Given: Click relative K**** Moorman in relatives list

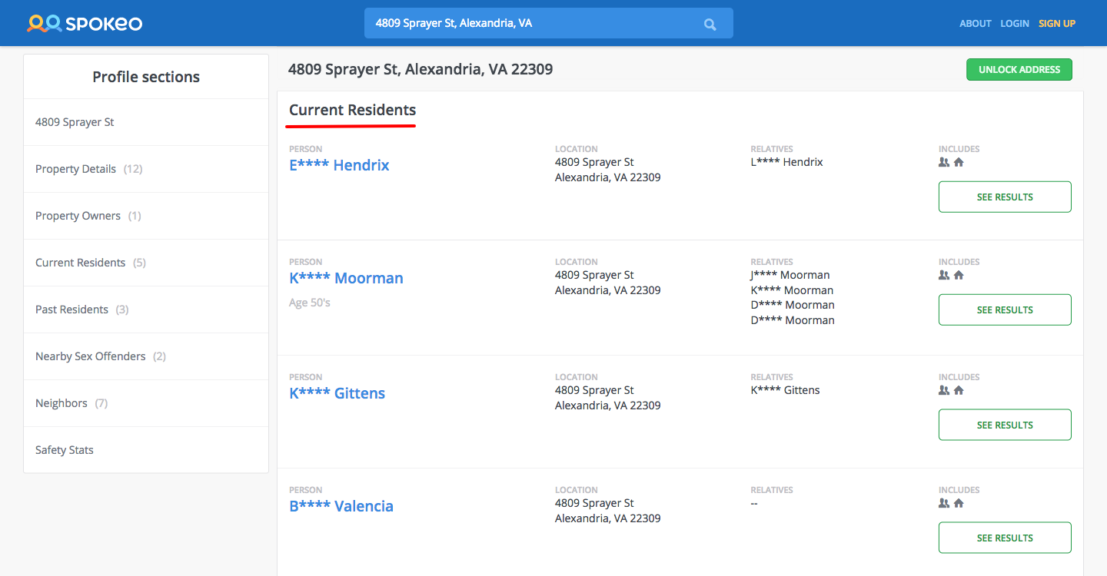Looking at the screenshot, I should tap(793, 290).
